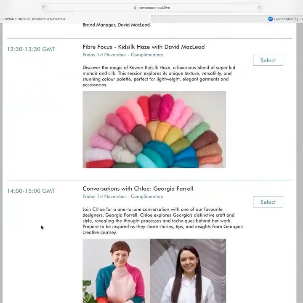Click the photo of woman in white shirt
Image resolution: width=303 pixels, height=303 pixels.
pyautogui.click(x=188, y=271)
